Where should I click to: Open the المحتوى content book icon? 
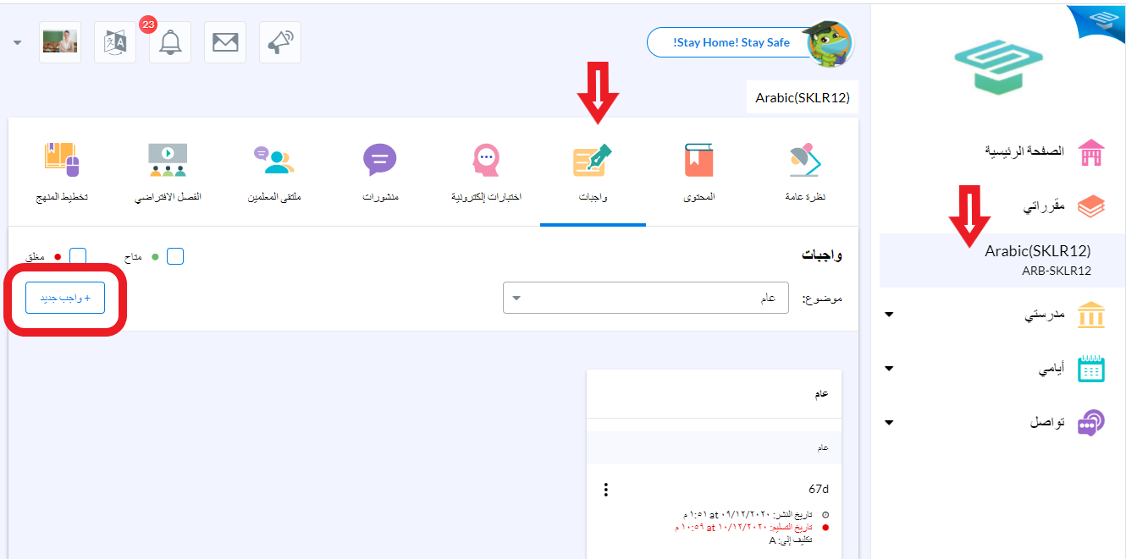[699, 160]
